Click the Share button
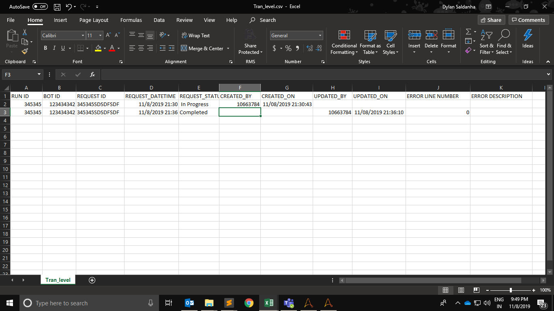Image resolution: width=554 pixels, height=311 pixels. point(491,20)
